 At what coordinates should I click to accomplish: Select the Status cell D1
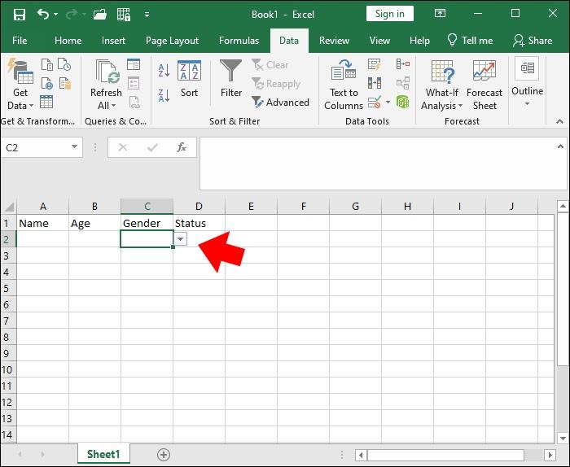(199, 223)
